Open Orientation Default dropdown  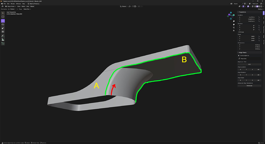13,9
